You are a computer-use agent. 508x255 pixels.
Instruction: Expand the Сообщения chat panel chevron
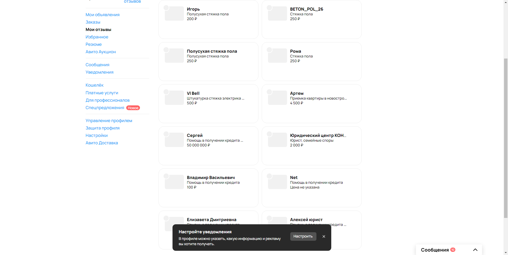click(475, 250)
